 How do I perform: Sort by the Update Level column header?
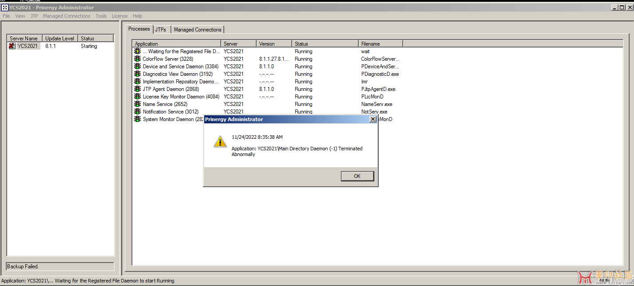pos(60,39)
